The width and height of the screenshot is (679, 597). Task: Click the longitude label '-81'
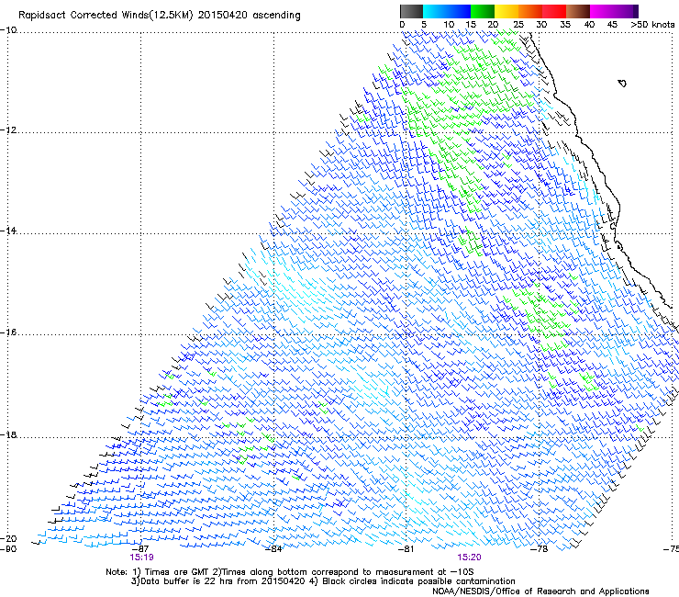406,549
